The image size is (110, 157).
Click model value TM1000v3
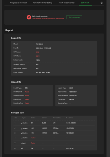click(x=40, y=44)
